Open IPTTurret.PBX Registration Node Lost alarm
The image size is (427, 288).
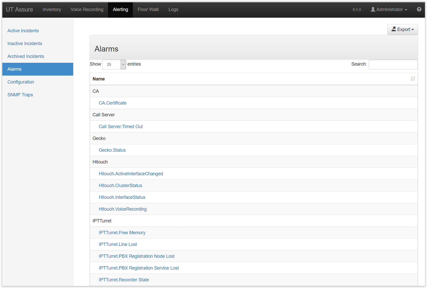137,256
